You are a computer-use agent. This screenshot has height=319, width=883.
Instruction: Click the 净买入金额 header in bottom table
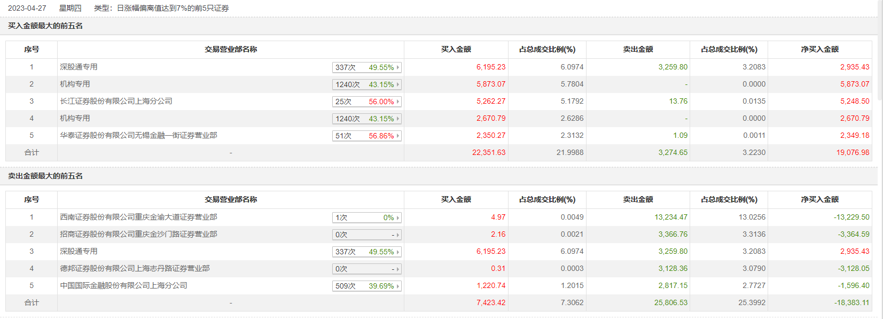819,199
